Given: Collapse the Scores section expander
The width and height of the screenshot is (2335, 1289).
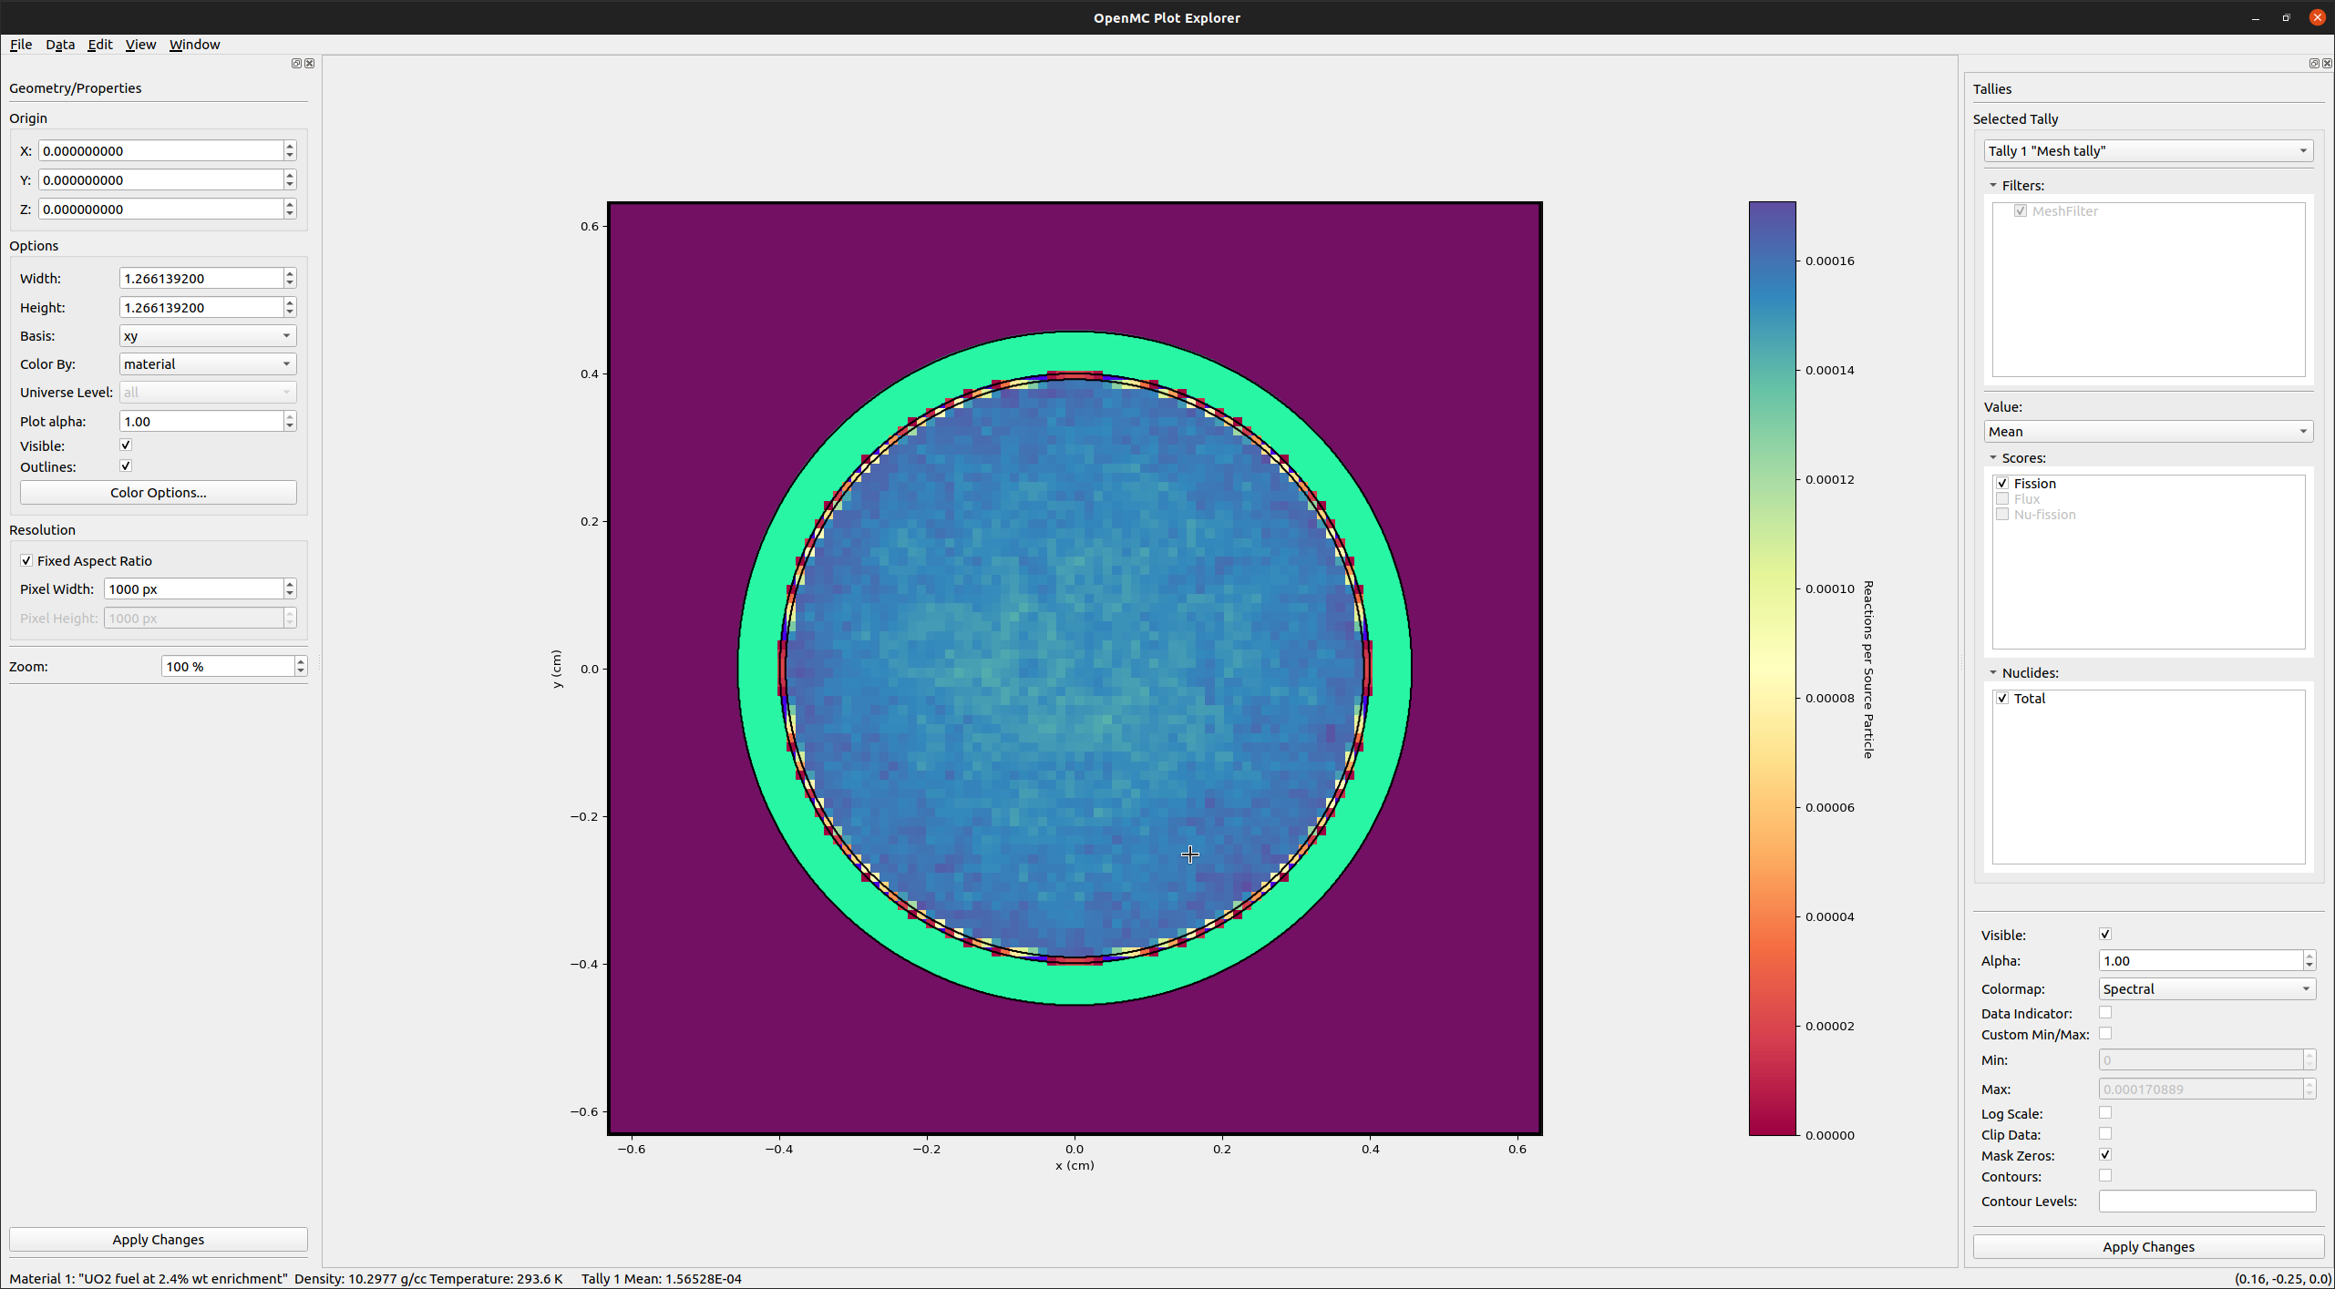Looking at the screenshot, I should pyautogui.click(x=1993, y=458).
